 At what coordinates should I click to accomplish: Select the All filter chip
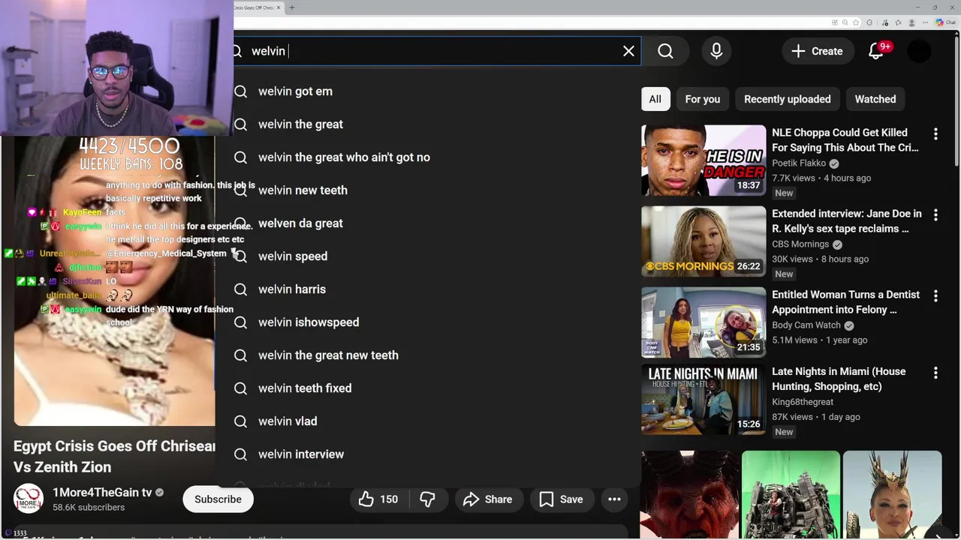point(655,99)
